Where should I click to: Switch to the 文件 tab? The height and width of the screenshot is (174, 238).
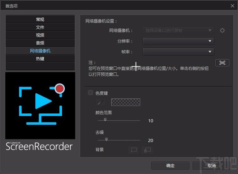(40, 27)
